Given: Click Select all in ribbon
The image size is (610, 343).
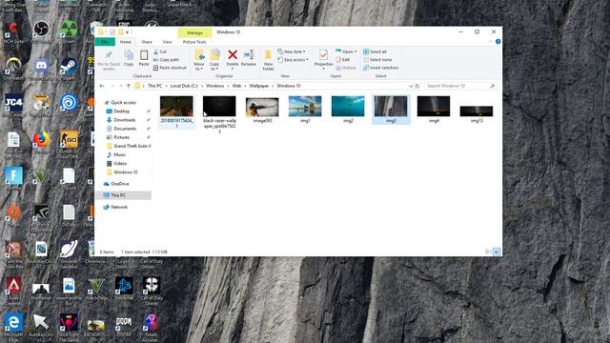Looking at the screenshot, I should pyautogui.click(x=375, y=51).
